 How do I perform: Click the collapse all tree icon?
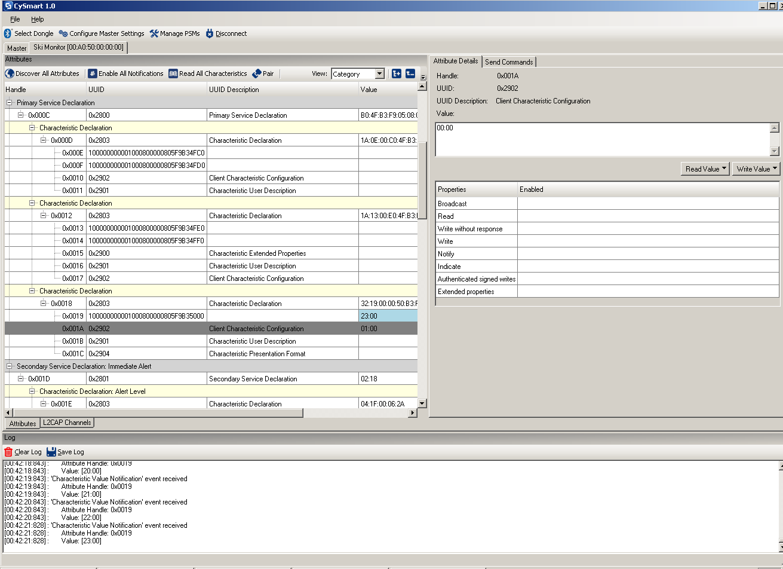pyautogui.click(x=410, y=74)
